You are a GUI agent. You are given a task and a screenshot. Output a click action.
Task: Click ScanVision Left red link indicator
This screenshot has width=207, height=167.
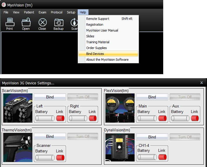60,118
